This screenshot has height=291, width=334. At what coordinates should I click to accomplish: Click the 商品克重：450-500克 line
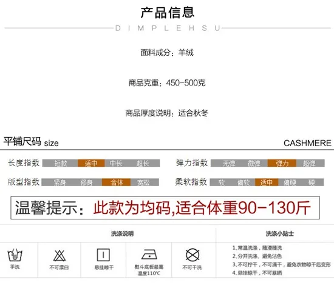coord(167,82)
